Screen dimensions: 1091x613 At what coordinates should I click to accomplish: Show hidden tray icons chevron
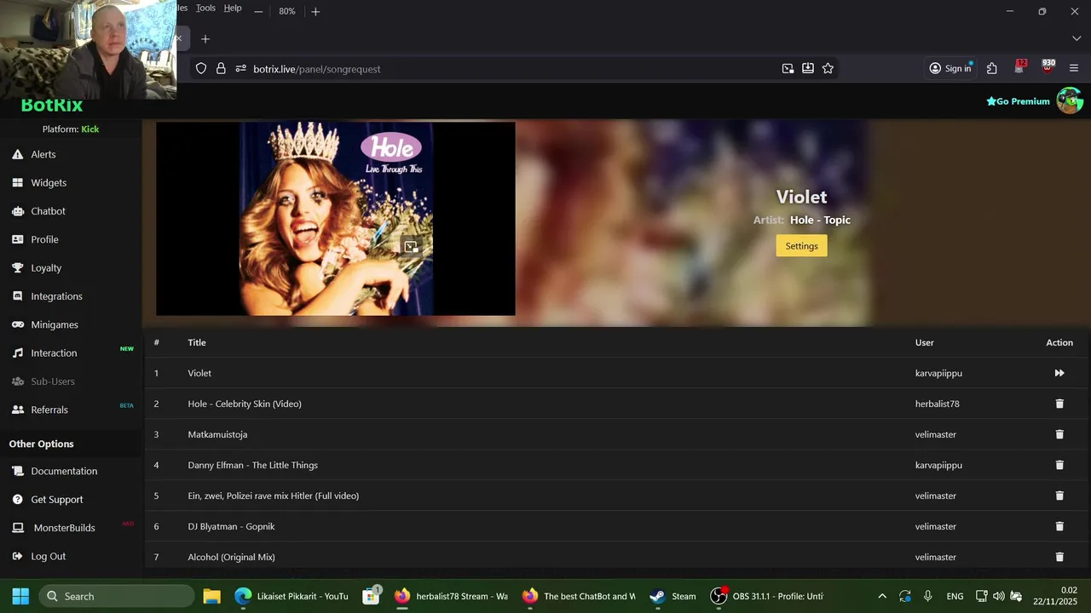tap(882, 596)
